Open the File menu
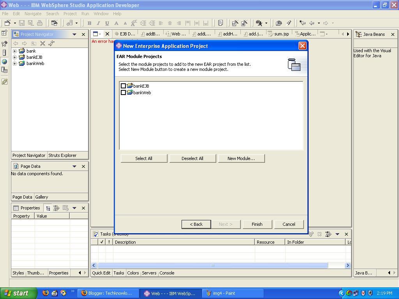This screenshot has height=299, width=399. 5,14
